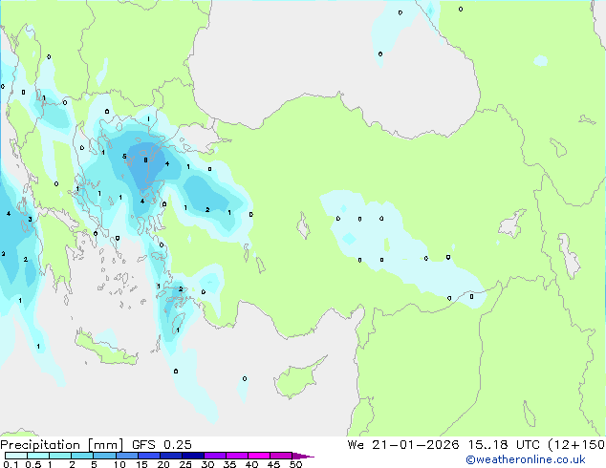Click the '45' legend scale label

(x=274, y=464)
